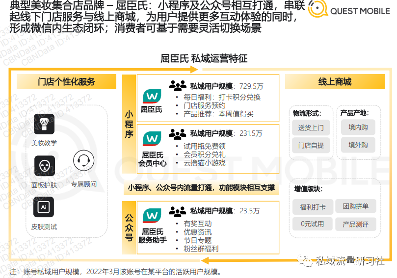Click the bullet 节日专题
Image resolution: width=397 pixels, height=278 pixels.
click(197, 240)
